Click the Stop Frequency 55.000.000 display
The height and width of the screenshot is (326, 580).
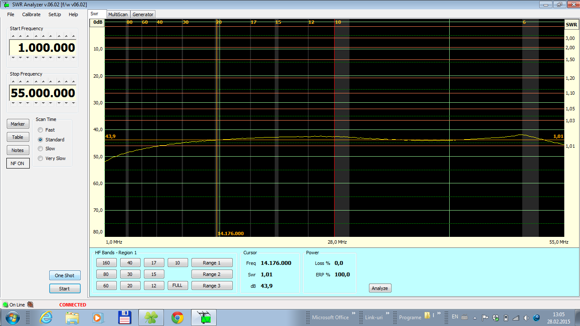coord(43,93)
